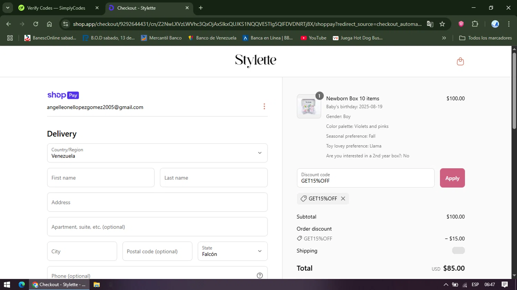Viewport: 517px width, 290px height.
Task: Open the Windows Start menu
Action: [x=7, y=284]
